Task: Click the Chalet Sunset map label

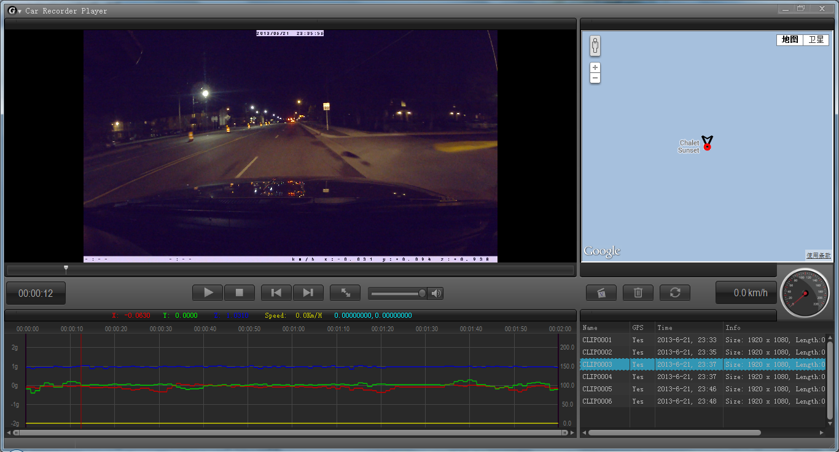Action: [689, 147]
